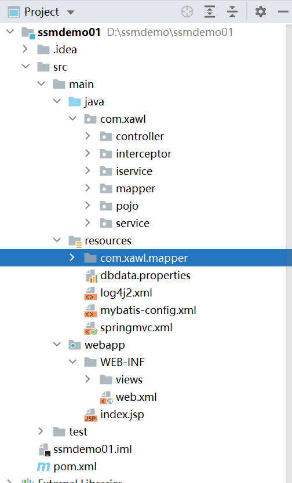The width and height of the screenshot is (292, 483).
Task: Collapse the ssmdemo01 project root node
Action: pos(10,31)
